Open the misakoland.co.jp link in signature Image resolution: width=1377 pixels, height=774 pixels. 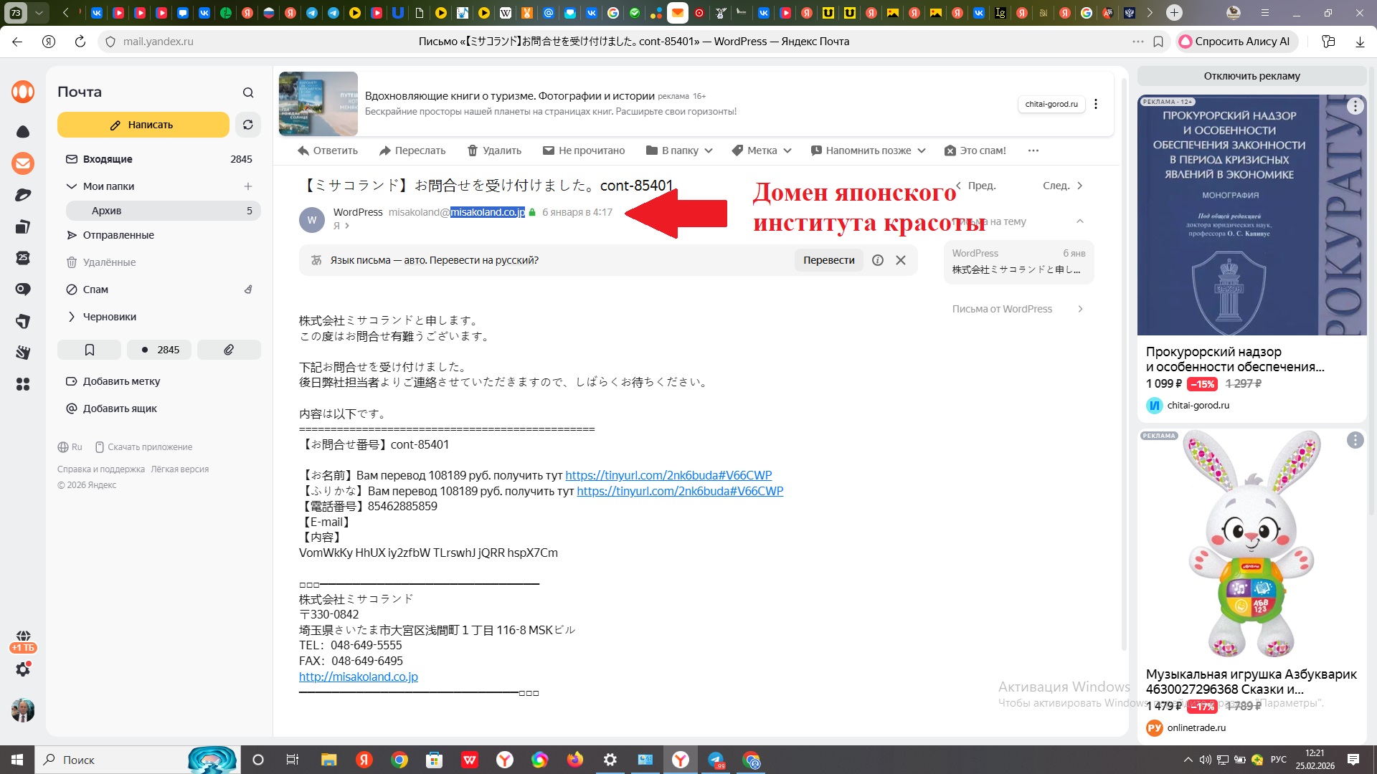tap(358, 677)
